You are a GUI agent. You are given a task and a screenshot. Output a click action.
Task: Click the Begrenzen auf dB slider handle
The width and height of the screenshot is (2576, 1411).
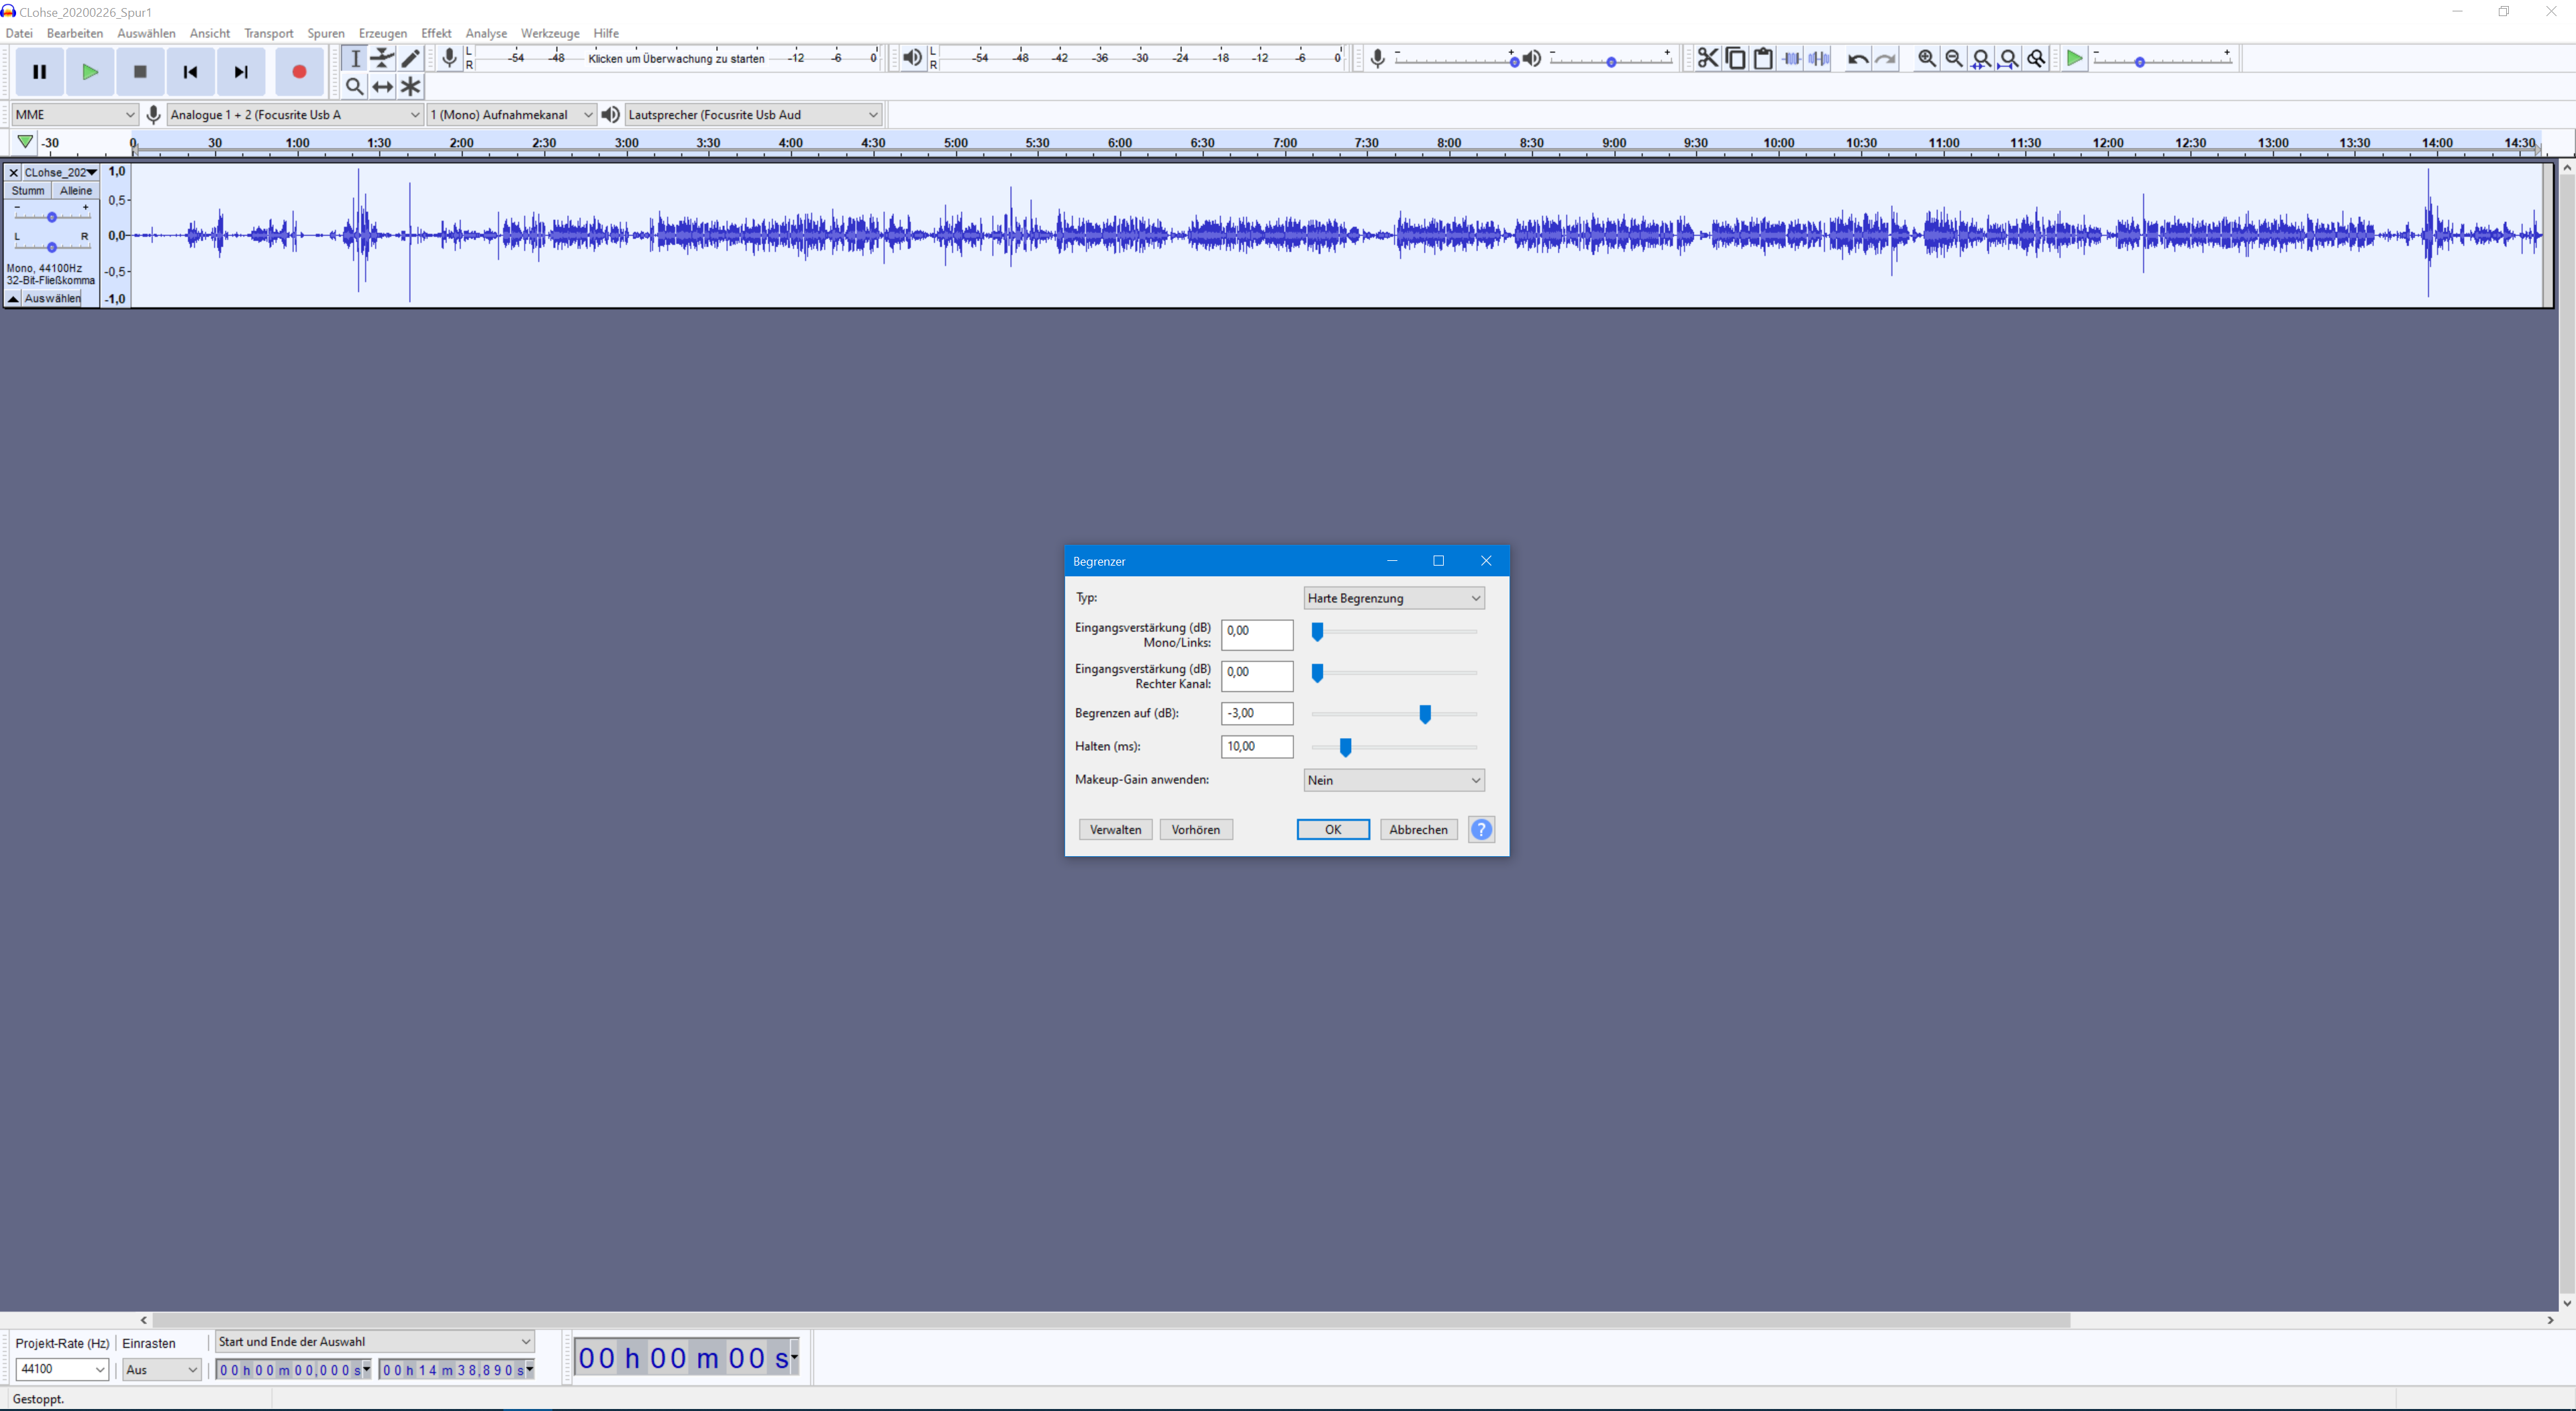[1425, 714]
